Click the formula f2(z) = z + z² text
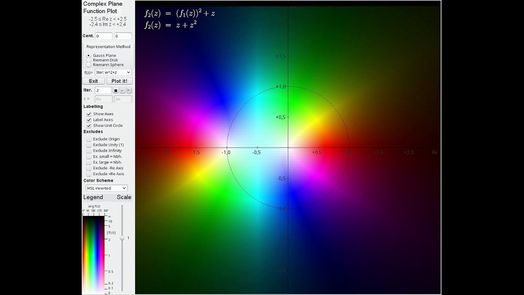This screenshot has width=524, height=295. coord(170,25)
